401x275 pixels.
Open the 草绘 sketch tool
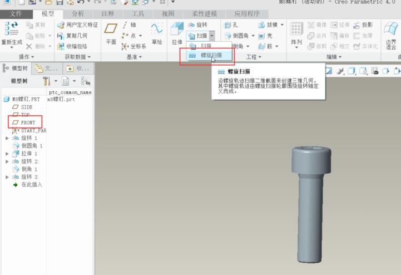[157, 33]
